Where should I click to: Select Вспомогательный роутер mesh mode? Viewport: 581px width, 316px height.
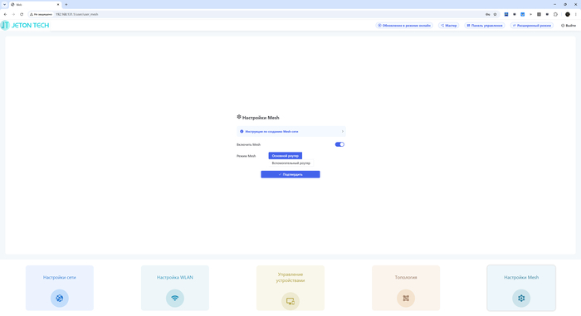click(290, 163)
